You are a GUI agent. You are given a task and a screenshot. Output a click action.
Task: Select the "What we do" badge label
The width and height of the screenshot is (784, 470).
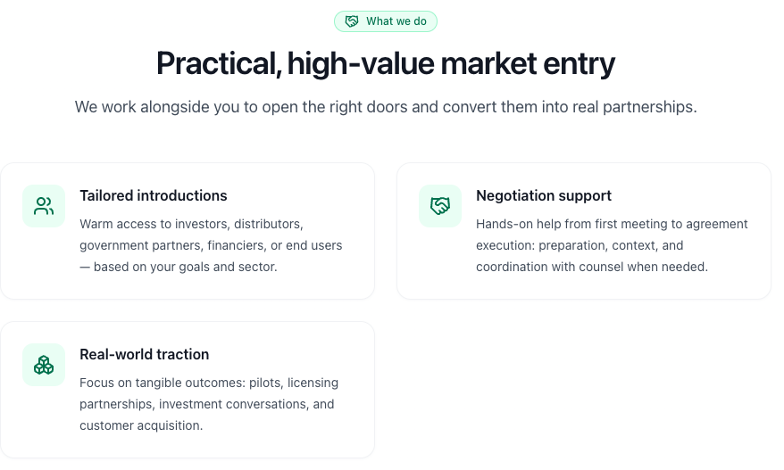[x=396, y=21]
